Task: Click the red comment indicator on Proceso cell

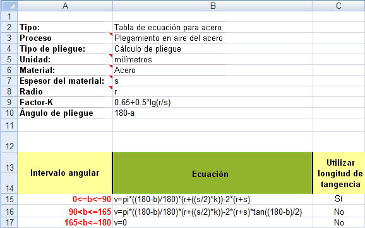Action: [111, 35]
